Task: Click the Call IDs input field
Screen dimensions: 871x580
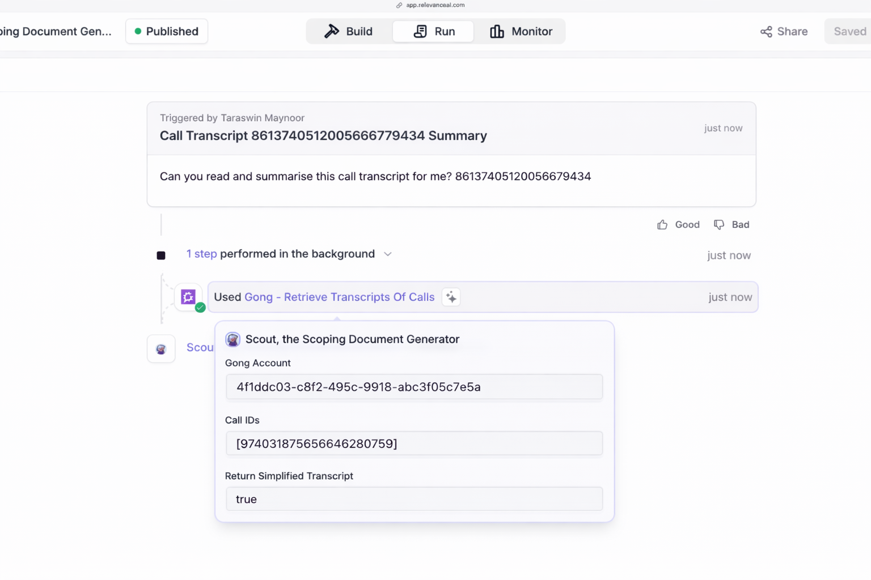Action: coord(414,443)
